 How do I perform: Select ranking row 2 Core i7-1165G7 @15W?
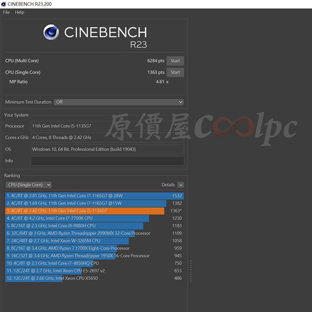click(x=94, y=203)
